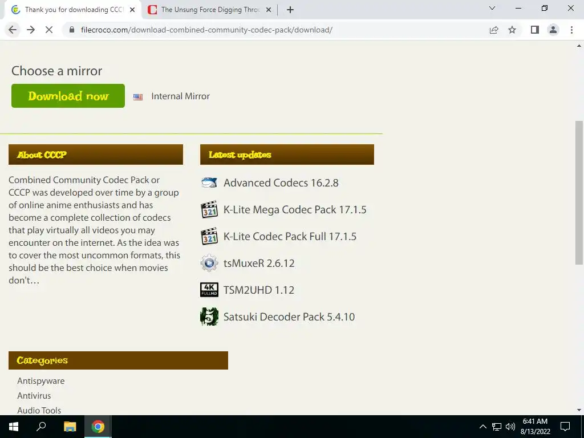Click the network tray icon
Image resolution: width=584 pixels, height=438 pixels.
click(x=497, y=427)
